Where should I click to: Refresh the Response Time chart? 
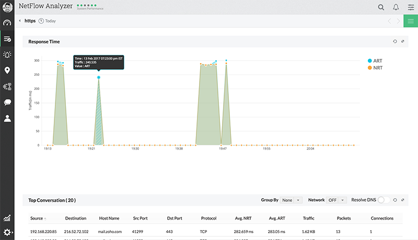(394, 41)
